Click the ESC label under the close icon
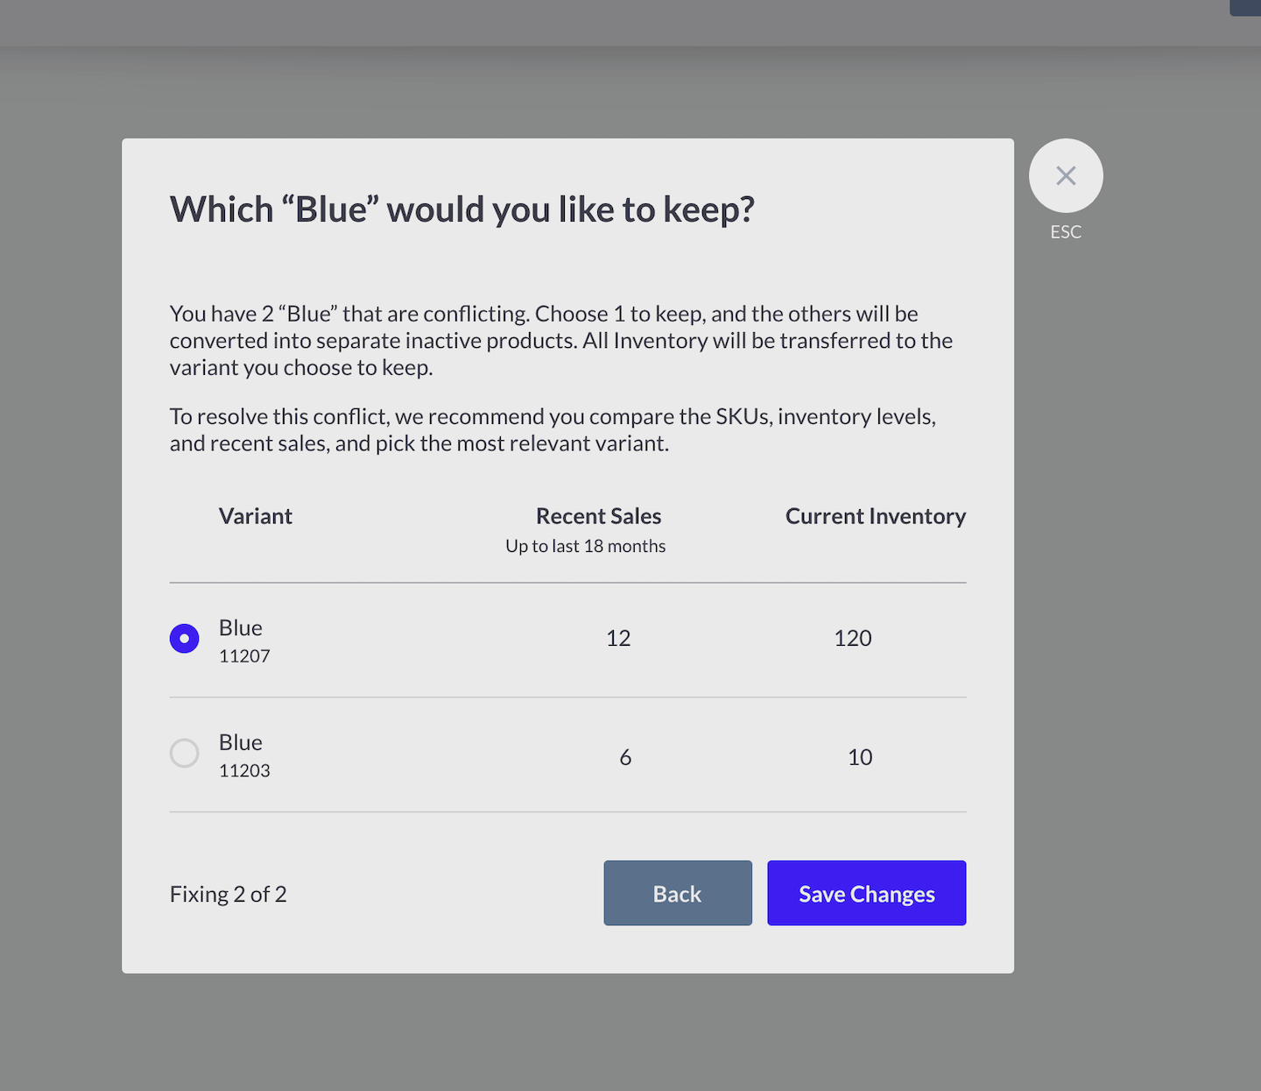The width and height of the screenshot is (1261, 1091). (1066, 232)
